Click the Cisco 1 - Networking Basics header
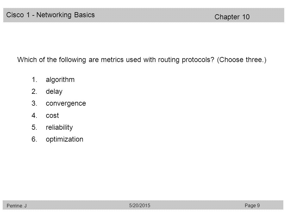The width and height of the screenshot is (286, 214). (51, 15)
